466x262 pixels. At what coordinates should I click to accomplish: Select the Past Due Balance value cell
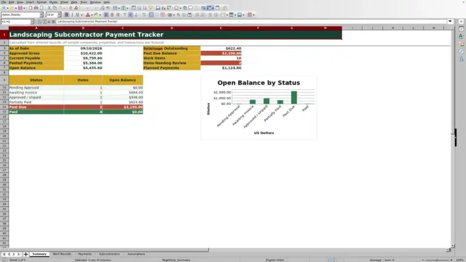click(221, 53)
